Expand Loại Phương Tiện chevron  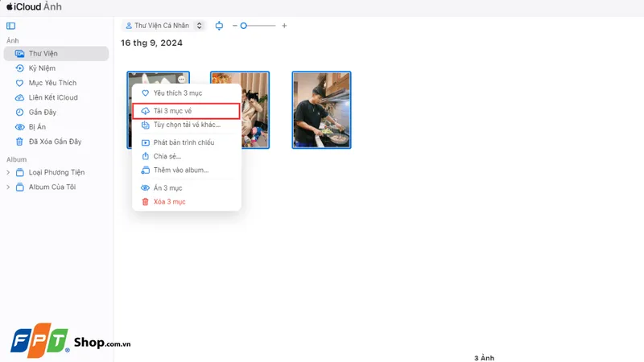8,172
